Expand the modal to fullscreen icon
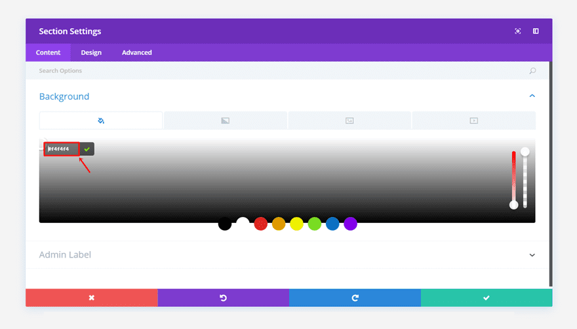577x329 pixels. [518, 31]
